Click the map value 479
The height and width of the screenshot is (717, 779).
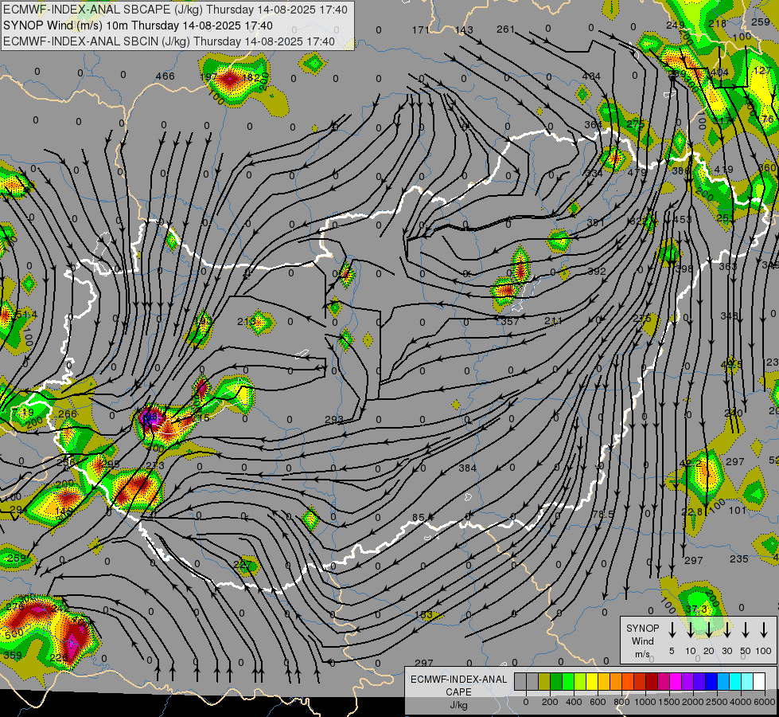637,172
